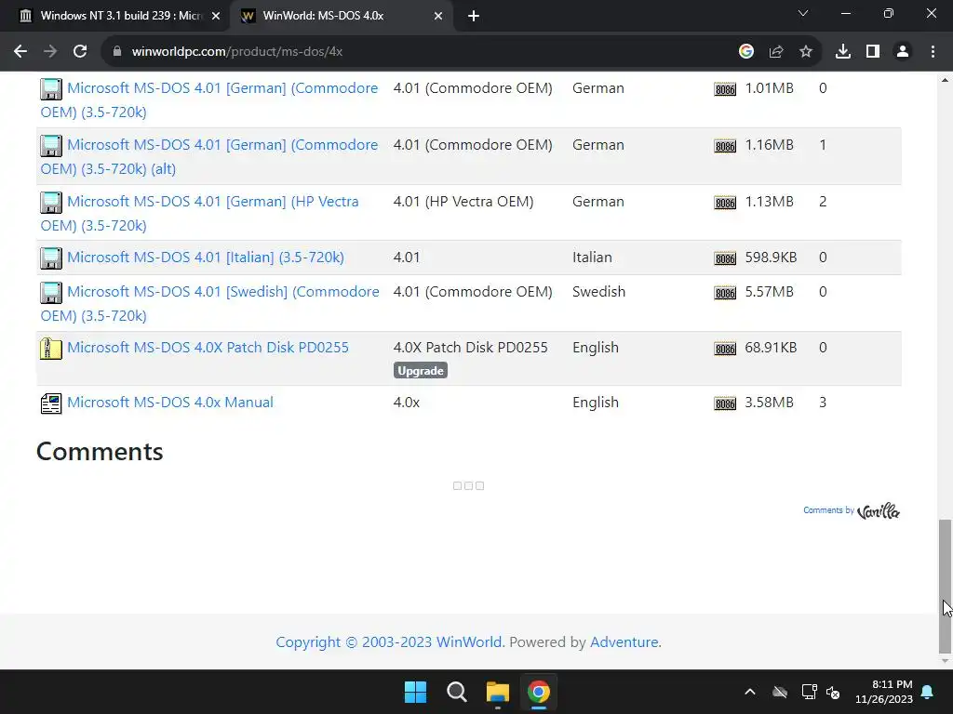The image size is (953, 714).
Task: Click the address bar URL field
Action: coord(420,52)
